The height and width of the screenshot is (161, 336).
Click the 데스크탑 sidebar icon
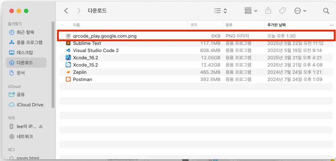(x=11, y=52)
